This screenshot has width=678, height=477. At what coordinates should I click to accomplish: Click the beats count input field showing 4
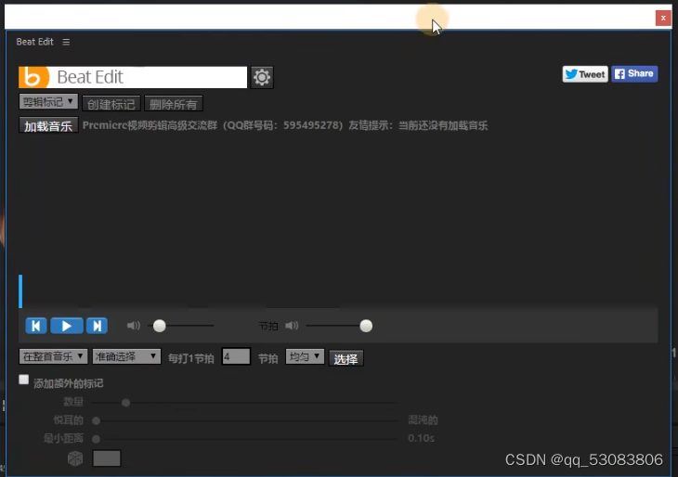coord(236,357)
